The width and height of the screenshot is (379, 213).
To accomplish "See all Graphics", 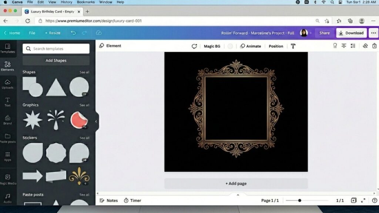I will (x=84, y=105).
